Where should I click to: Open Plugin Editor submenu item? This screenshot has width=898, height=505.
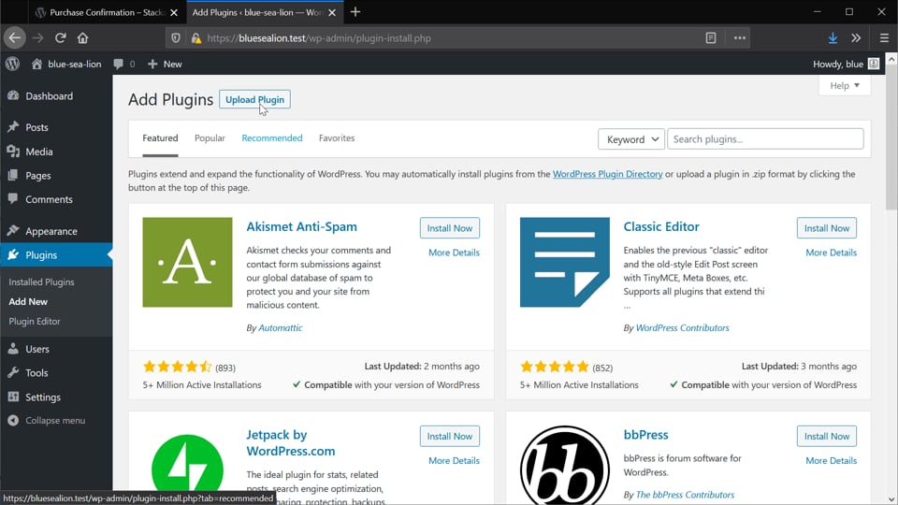tap(35, 321)
